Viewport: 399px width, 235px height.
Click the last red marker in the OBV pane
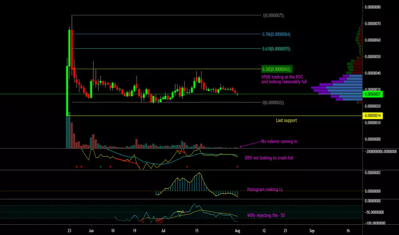click(238, 167)
